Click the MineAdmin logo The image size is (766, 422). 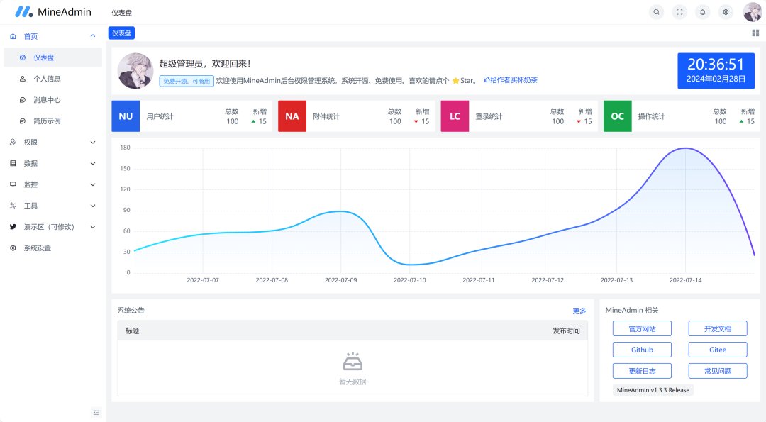coord(53,12)
